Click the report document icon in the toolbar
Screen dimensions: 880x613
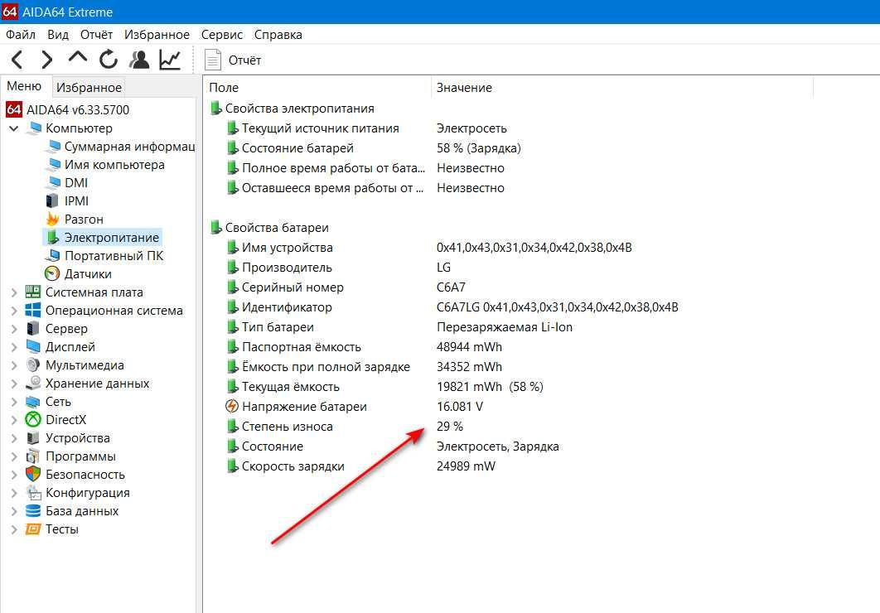[x=213, y=60]
